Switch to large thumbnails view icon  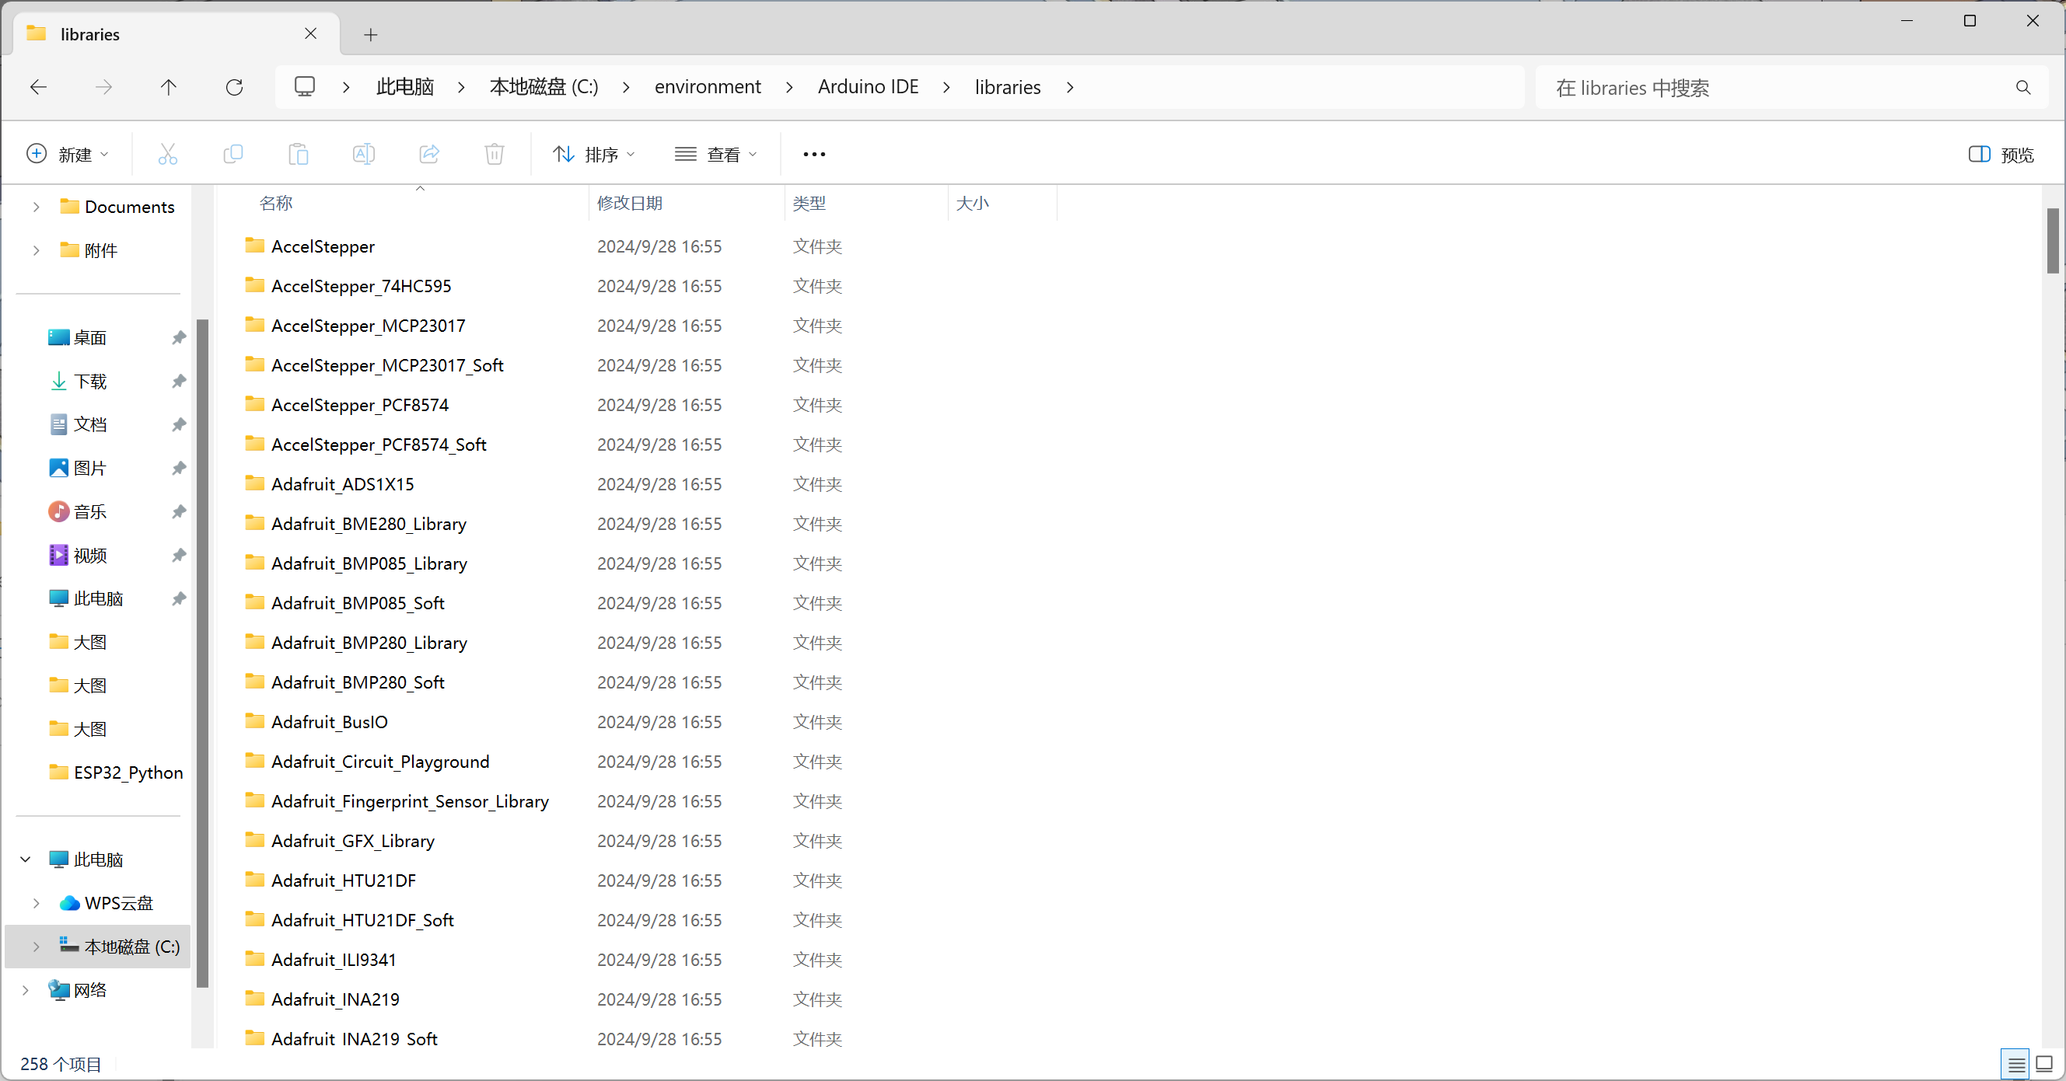coord(2043,1064)
